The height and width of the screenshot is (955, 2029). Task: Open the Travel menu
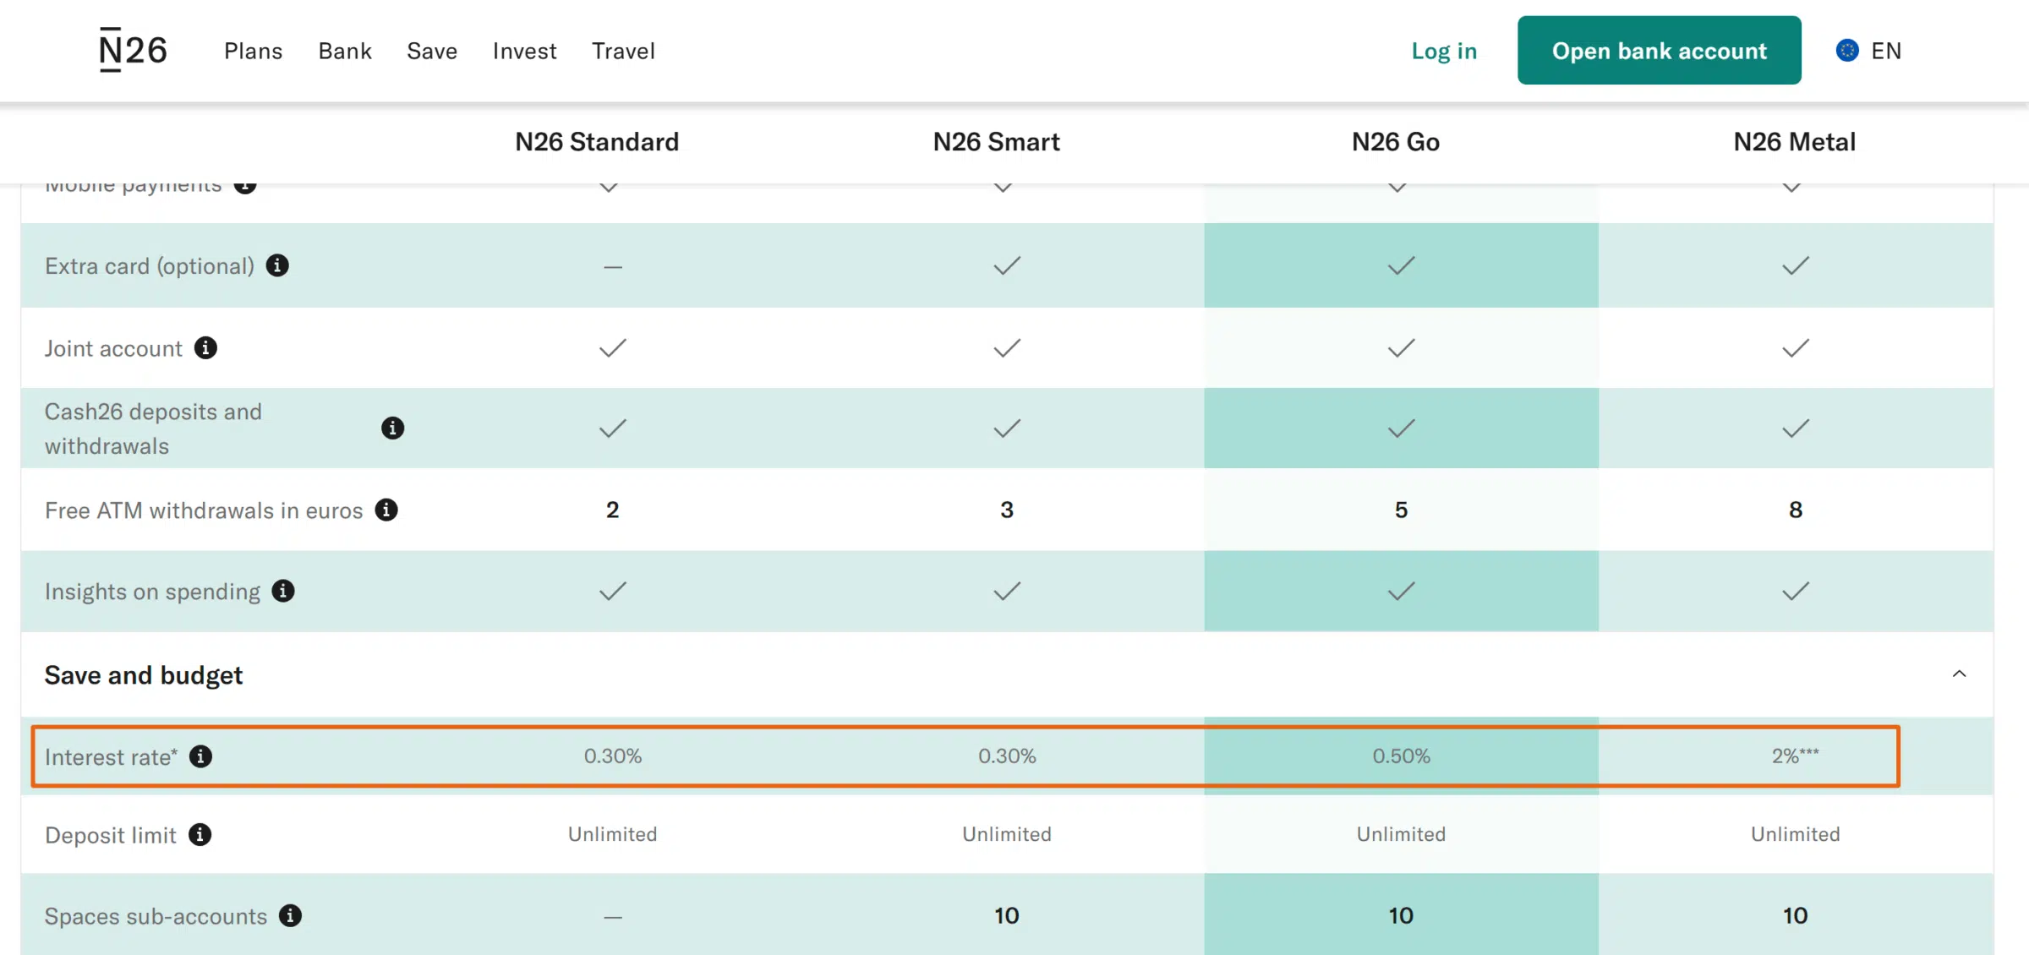click(623, 51)
